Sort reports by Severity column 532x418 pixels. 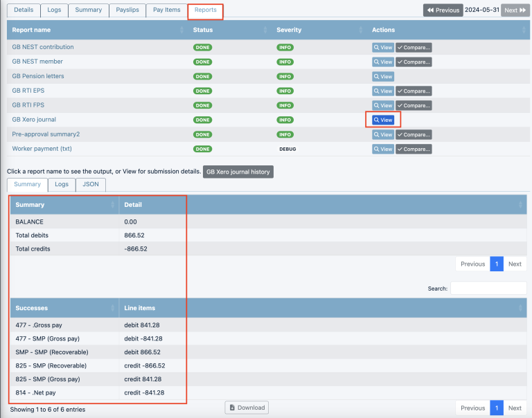319,30
